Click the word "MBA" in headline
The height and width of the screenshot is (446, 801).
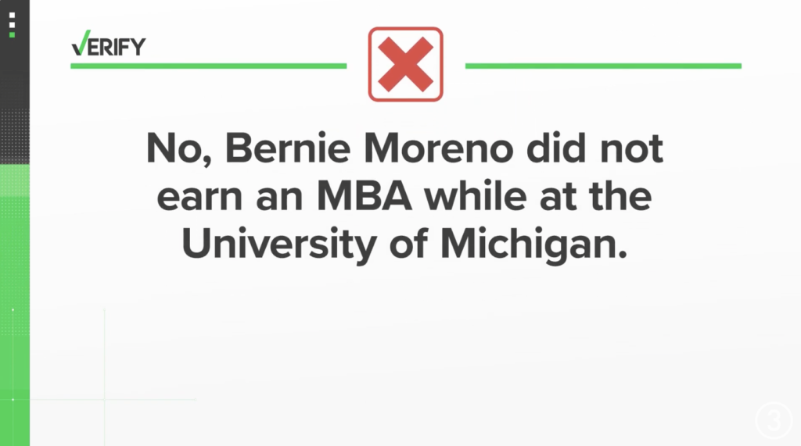[365, 197]
